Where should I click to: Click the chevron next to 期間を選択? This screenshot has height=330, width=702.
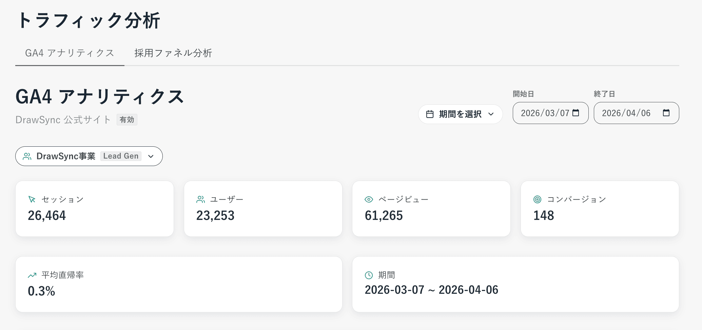[x=491, y=115]
